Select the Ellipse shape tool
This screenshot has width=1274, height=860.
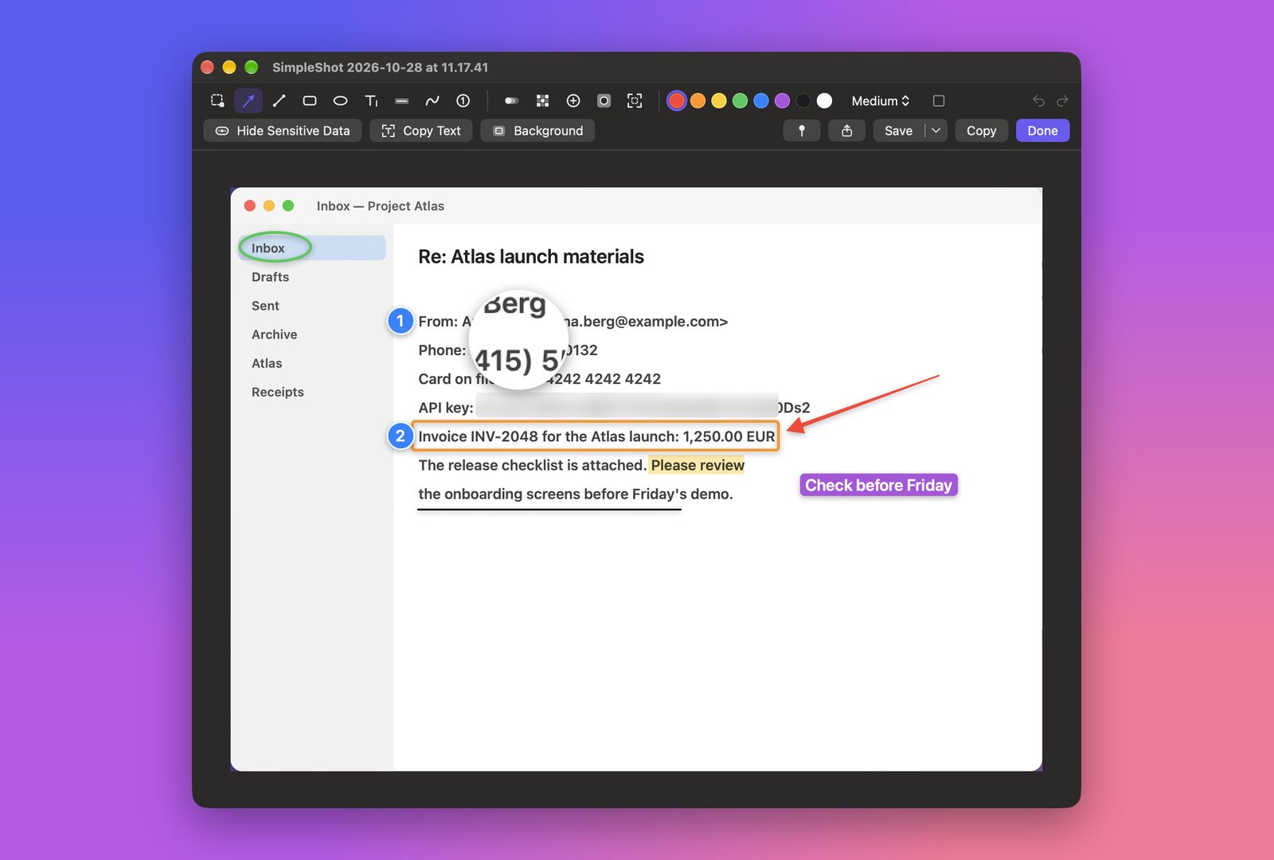click(340, 100)
